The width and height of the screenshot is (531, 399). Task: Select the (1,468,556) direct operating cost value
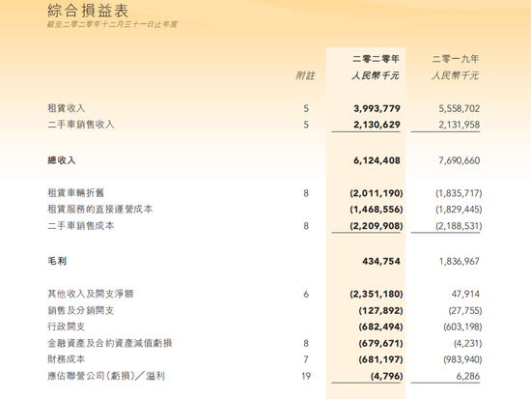pos(377,210)
